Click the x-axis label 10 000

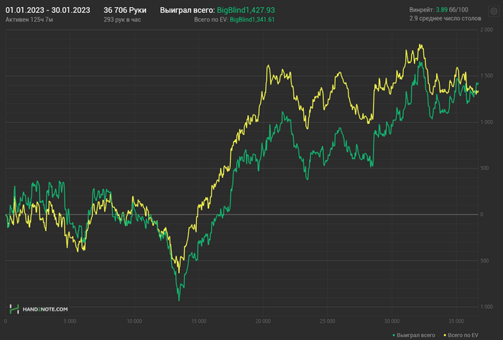coord(134,321)
